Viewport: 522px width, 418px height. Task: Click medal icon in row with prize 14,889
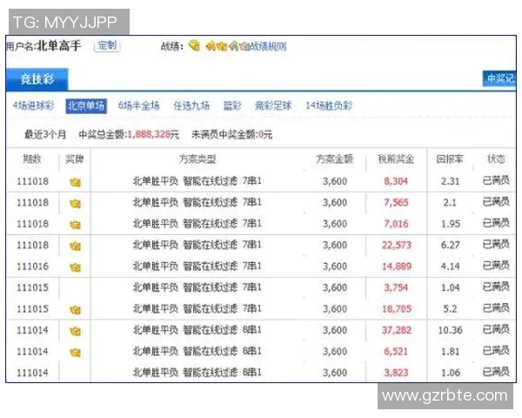75,267
